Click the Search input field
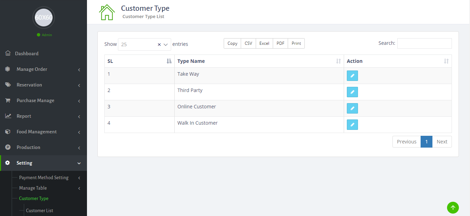 point(424,43)
